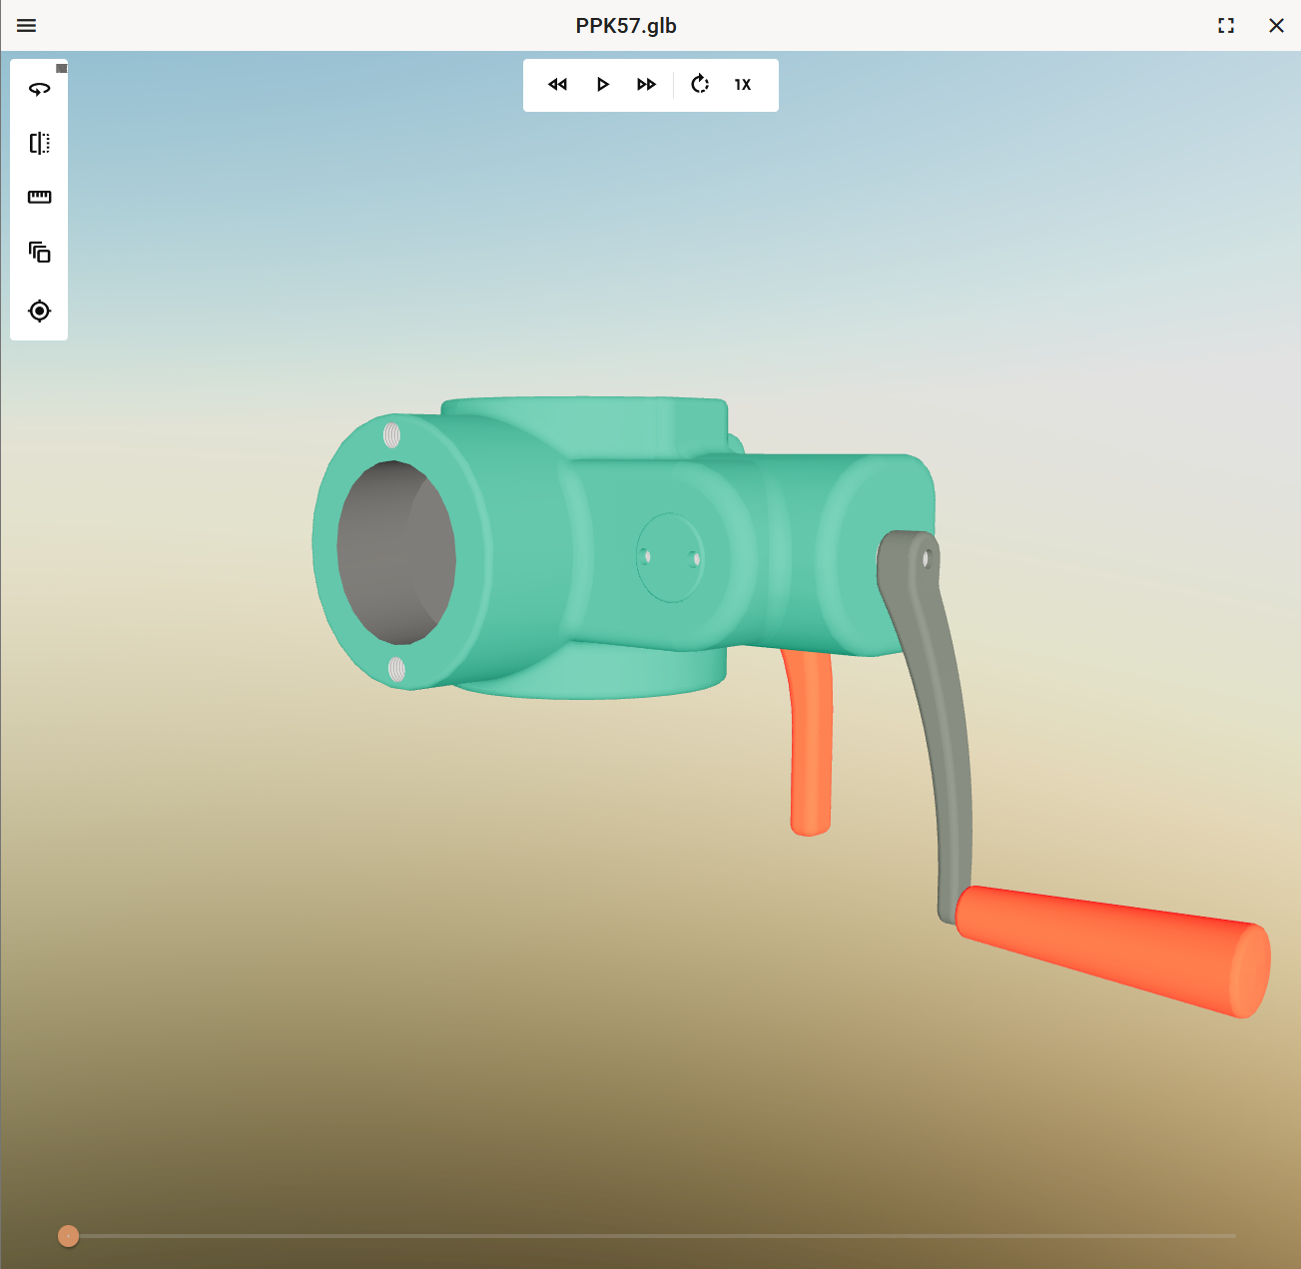This screenshot has height=1269, width=1301.
Task: Click the target focus view icon
Action: click(x=40, y=311)
